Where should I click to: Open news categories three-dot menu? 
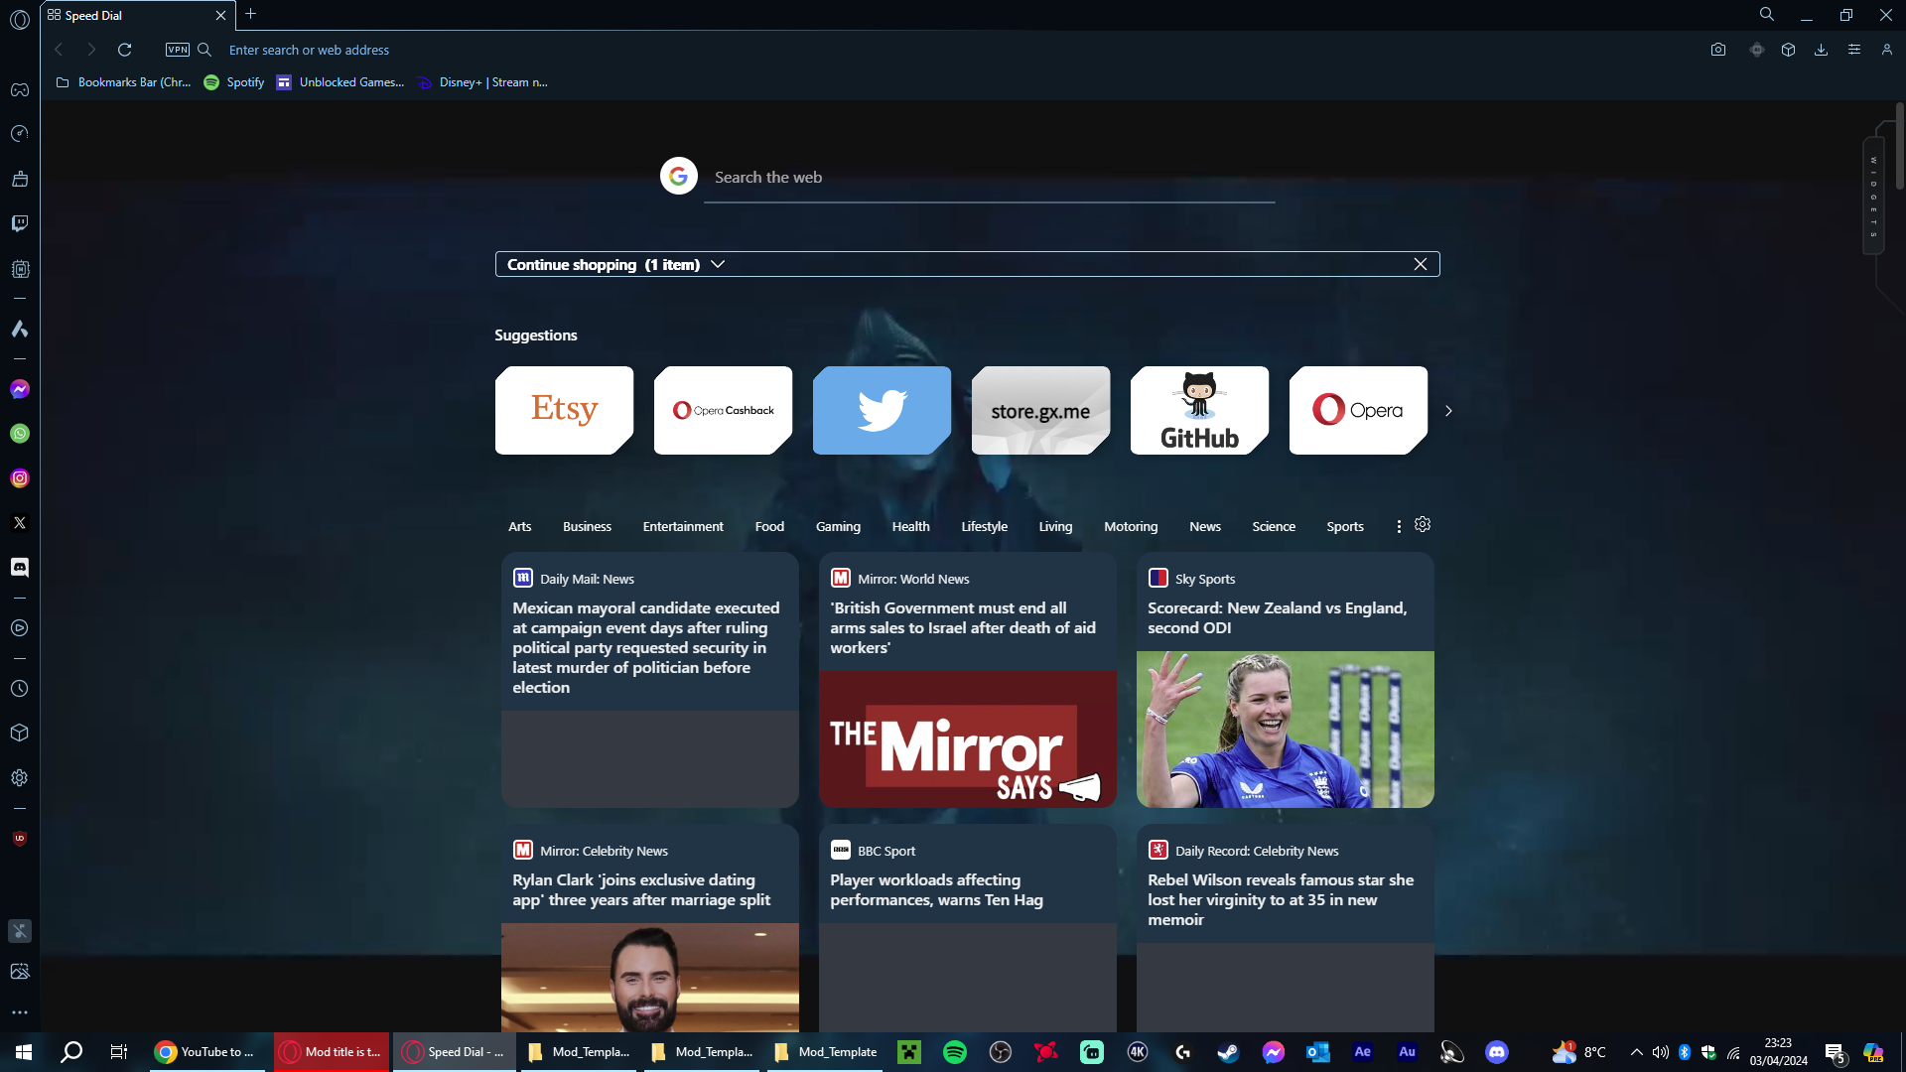point(1399,526)
